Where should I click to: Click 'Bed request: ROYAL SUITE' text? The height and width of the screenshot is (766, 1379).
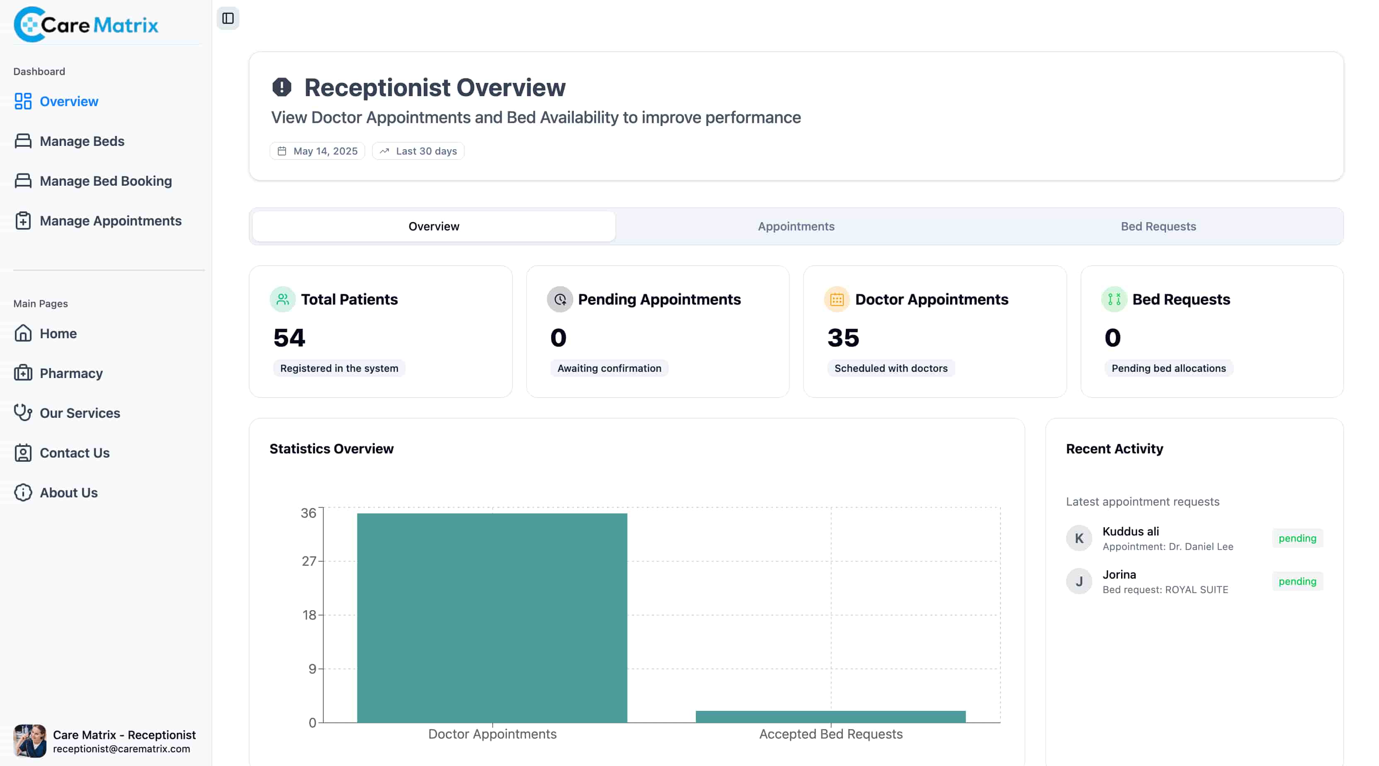pyautogui.click(x=1165, y=590)
